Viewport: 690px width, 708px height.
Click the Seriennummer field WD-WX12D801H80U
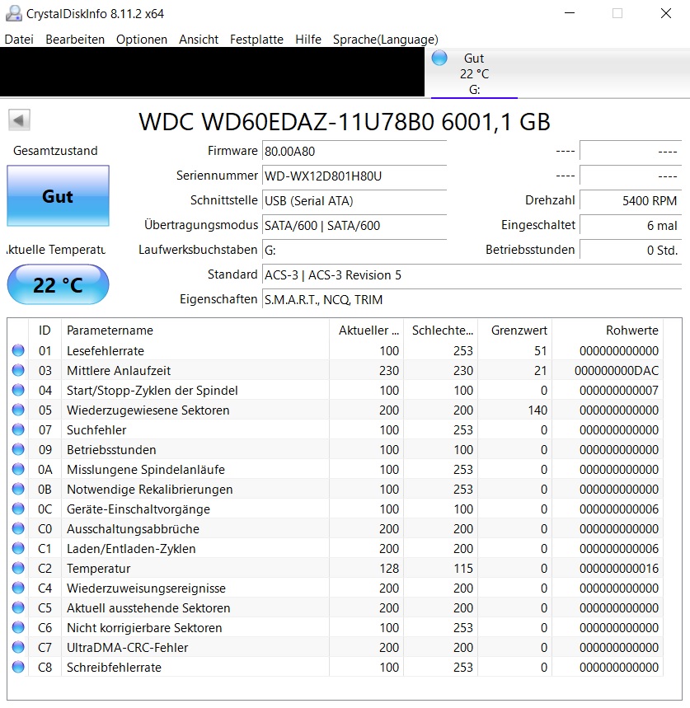pos(354,176)
